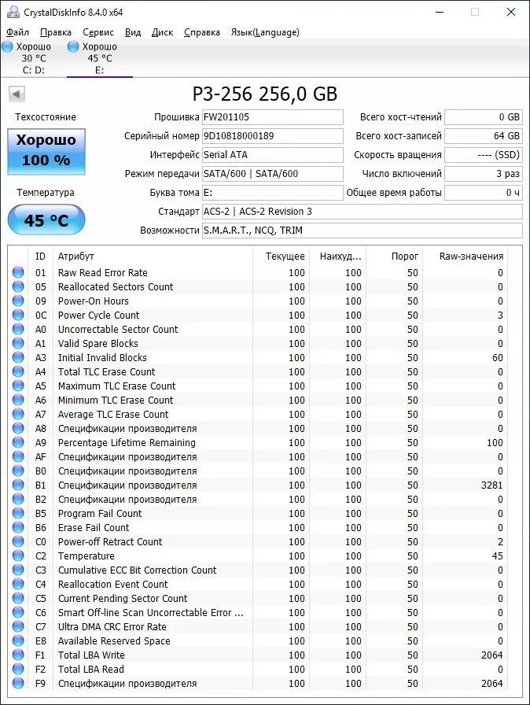Click the total host reads value 0 GB
The width and height of the screenshot is (530, 705).
tap(484, 117)
